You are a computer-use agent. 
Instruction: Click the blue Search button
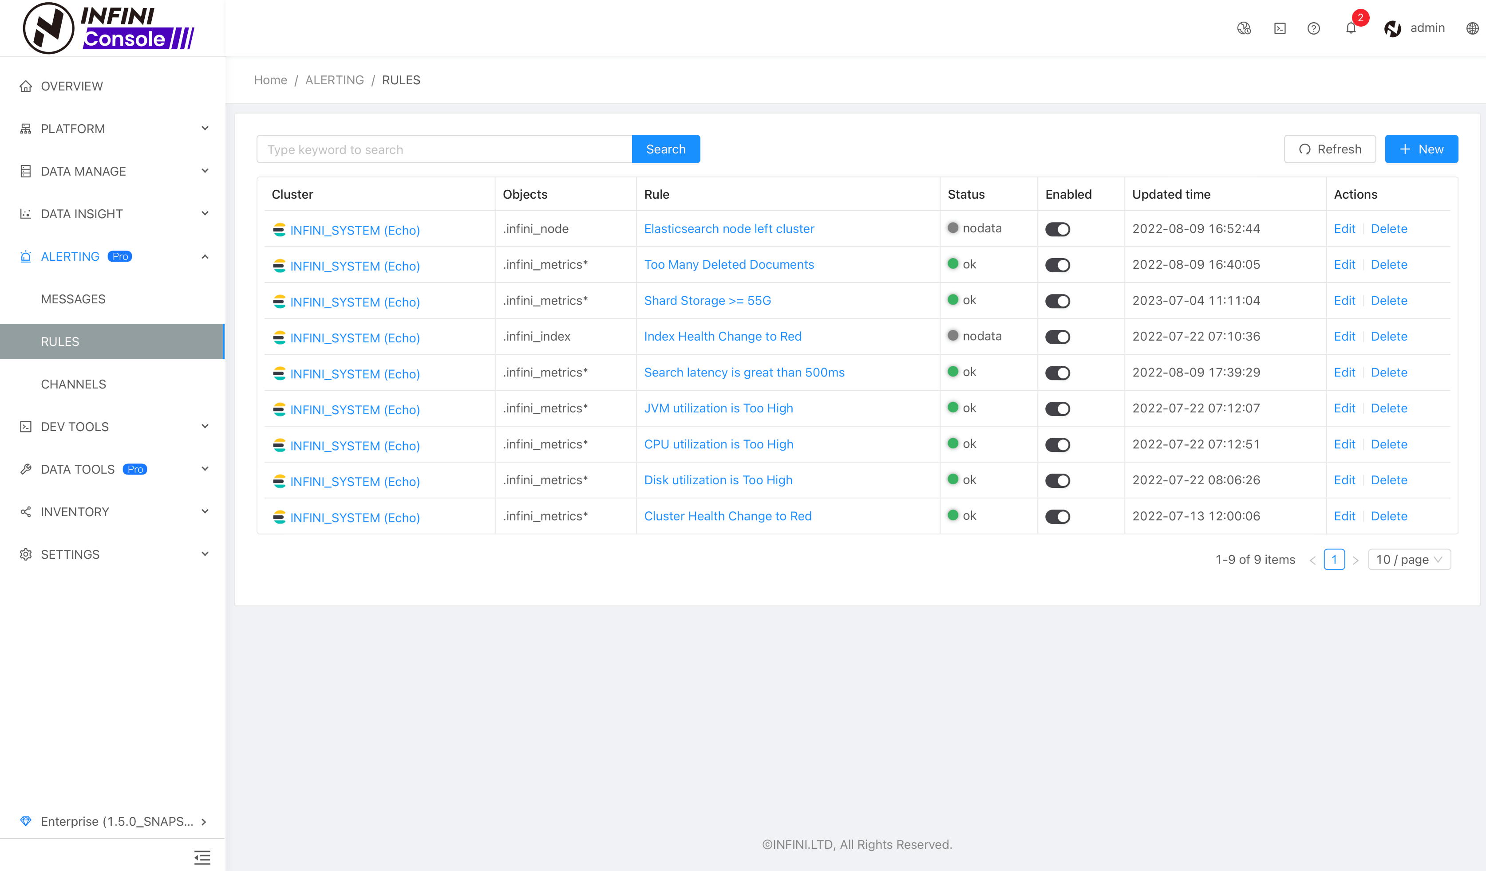coord(666,149)
